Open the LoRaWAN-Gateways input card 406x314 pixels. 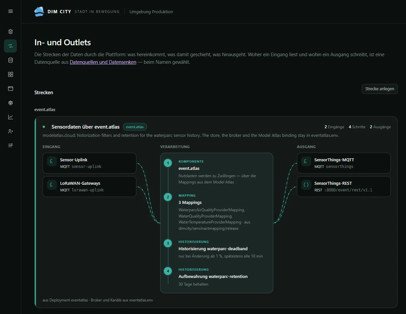point(90,186)
